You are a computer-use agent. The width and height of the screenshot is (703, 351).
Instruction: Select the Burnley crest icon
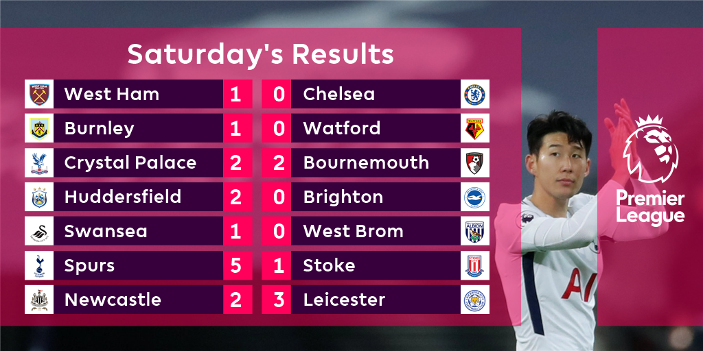[39, 128]
